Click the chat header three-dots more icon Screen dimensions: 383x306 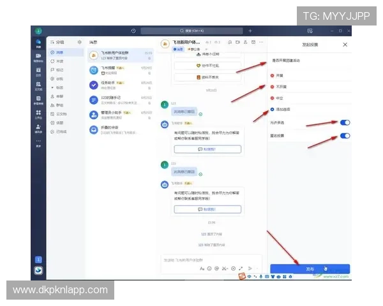261,42
